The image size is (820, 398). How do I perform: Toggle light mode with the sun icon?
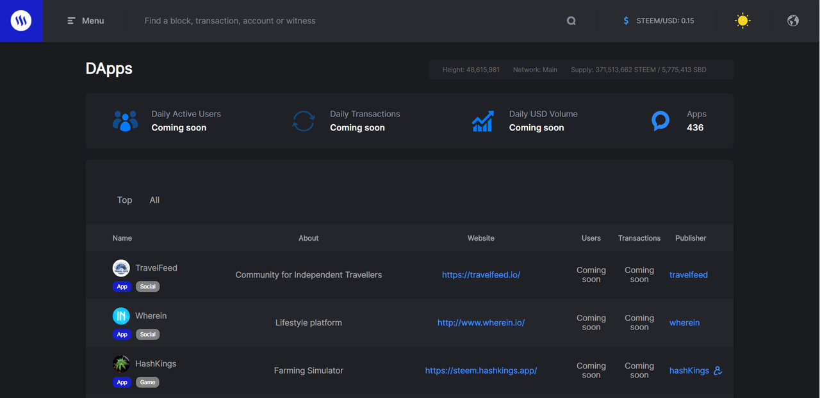tap(742, 21)
